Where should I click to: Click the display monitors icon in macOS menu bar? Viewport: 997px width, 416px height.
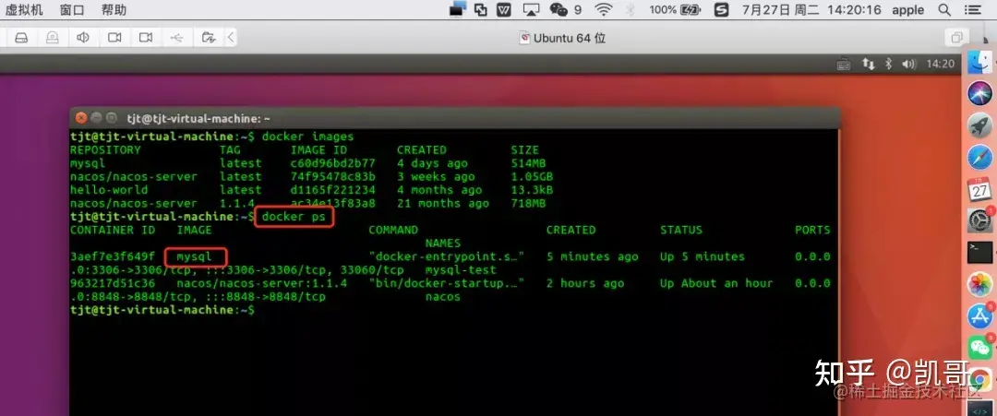(458, 9)
